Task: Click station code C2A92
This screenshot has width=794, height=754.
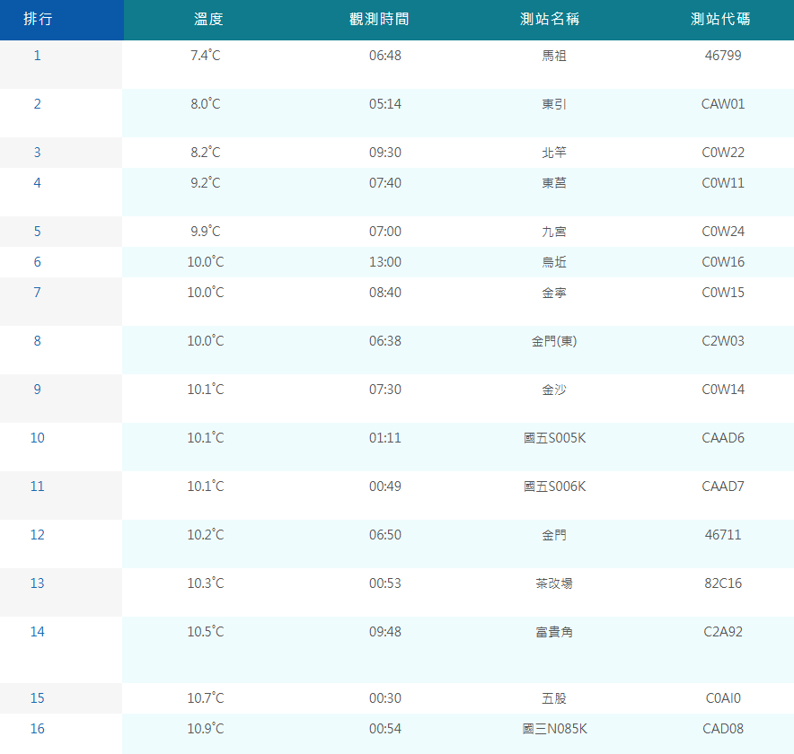Action: click(723, 632)
